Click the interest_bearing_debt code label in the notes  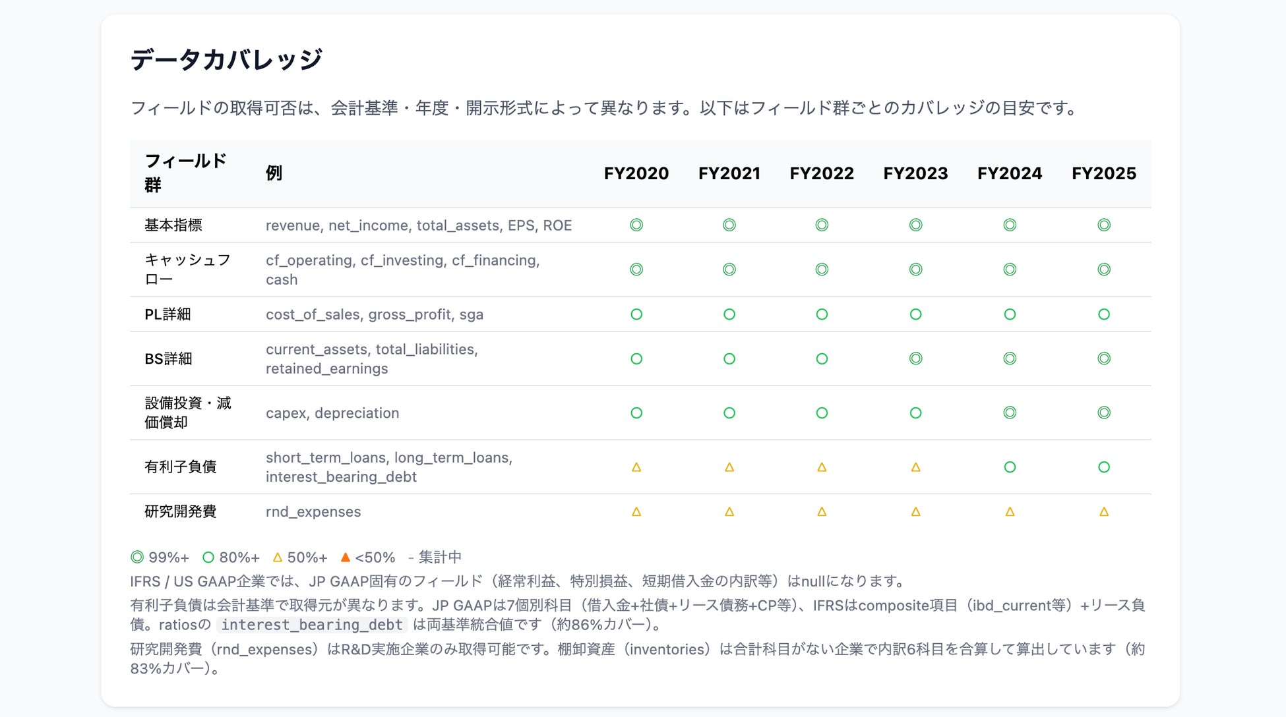tap(312, 625)
